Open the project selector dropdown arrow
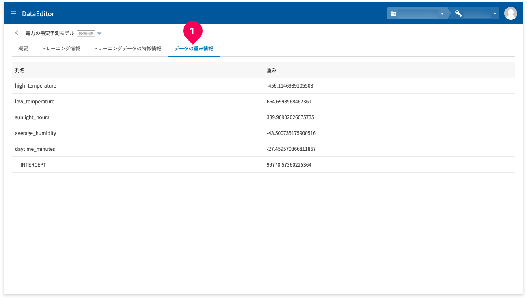The image size is (527, 299). [x=495, y=14]
